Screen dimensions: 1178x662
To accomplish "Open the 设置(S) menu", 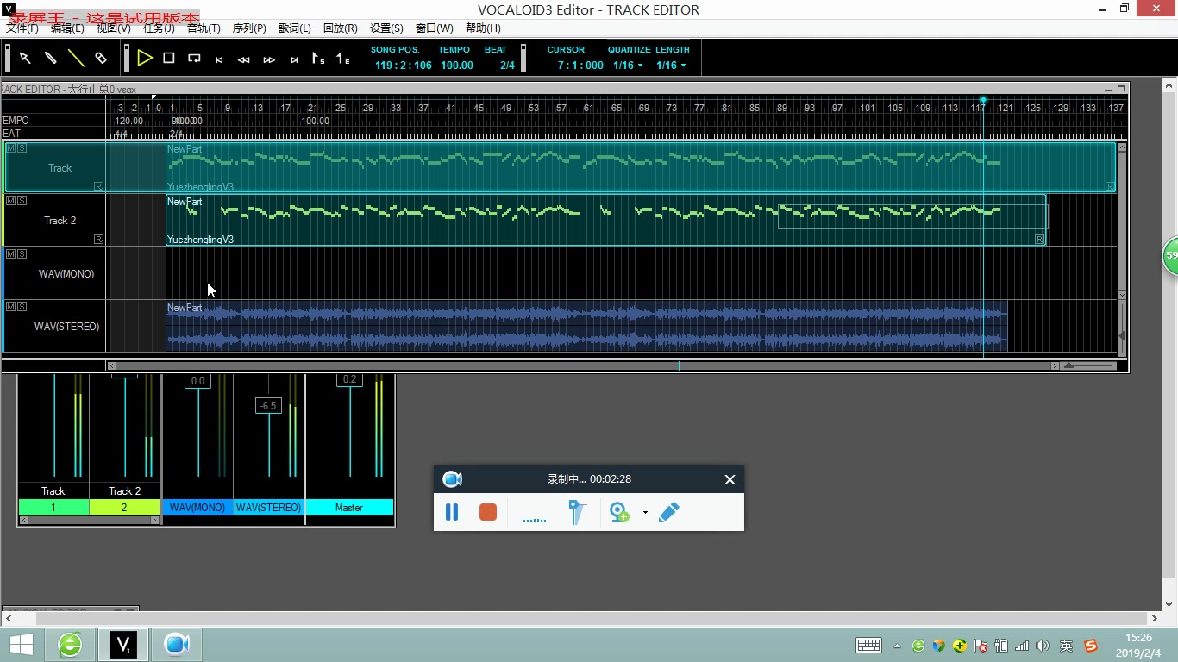I will 386,28.
